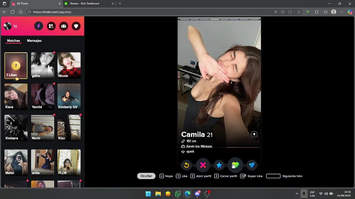
Task: Open the match anita
Action: pyautogui.click(x=42, y=163)
